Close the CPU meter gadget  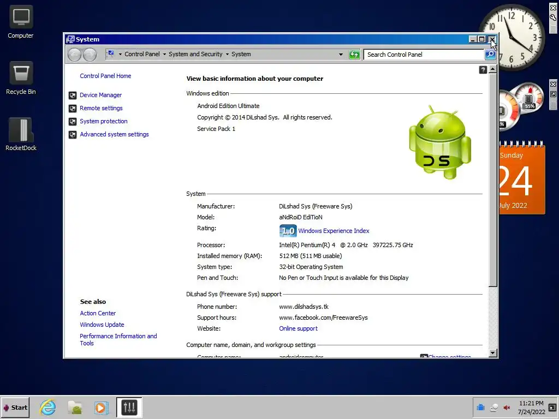pos(553,84)
